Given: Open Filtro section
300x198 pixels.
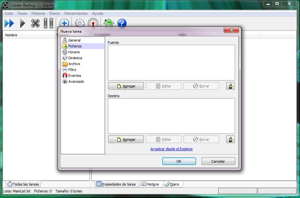Looking at the screenshot, I should point(83,70).
